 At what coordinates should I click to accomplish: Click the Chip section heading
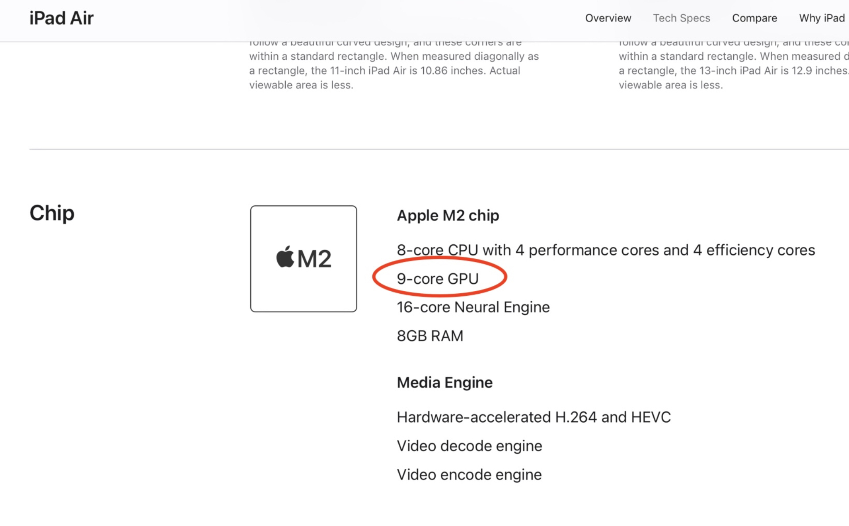[x=52, y=213]
